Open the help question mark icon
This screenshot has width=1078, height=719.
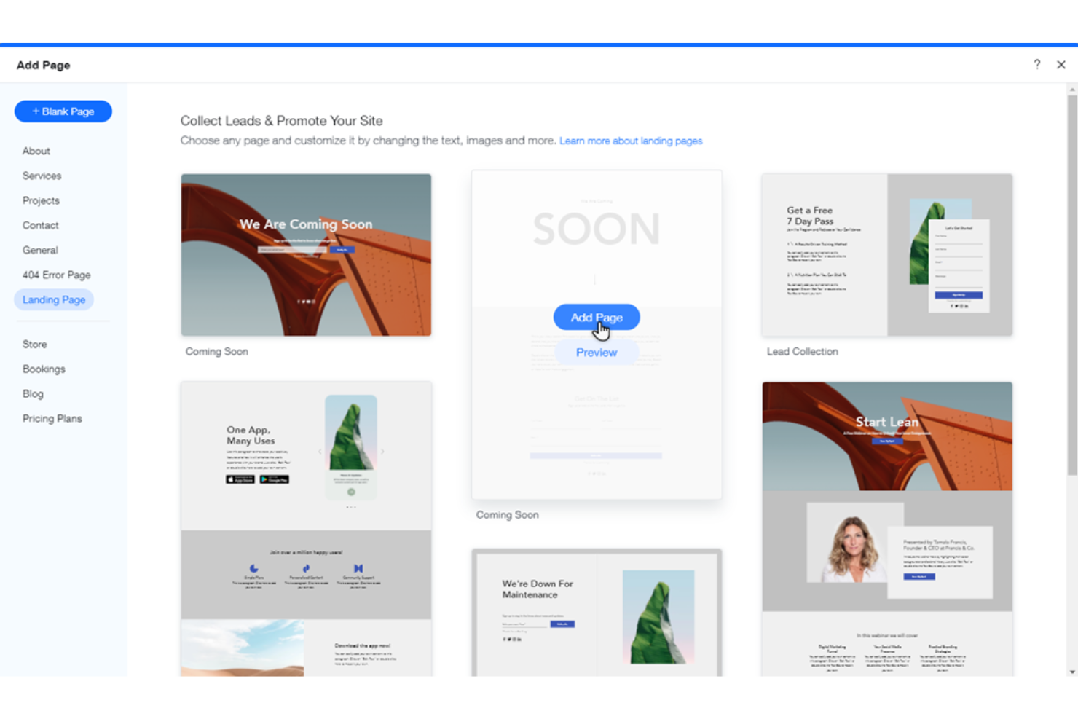[1036, 65]
